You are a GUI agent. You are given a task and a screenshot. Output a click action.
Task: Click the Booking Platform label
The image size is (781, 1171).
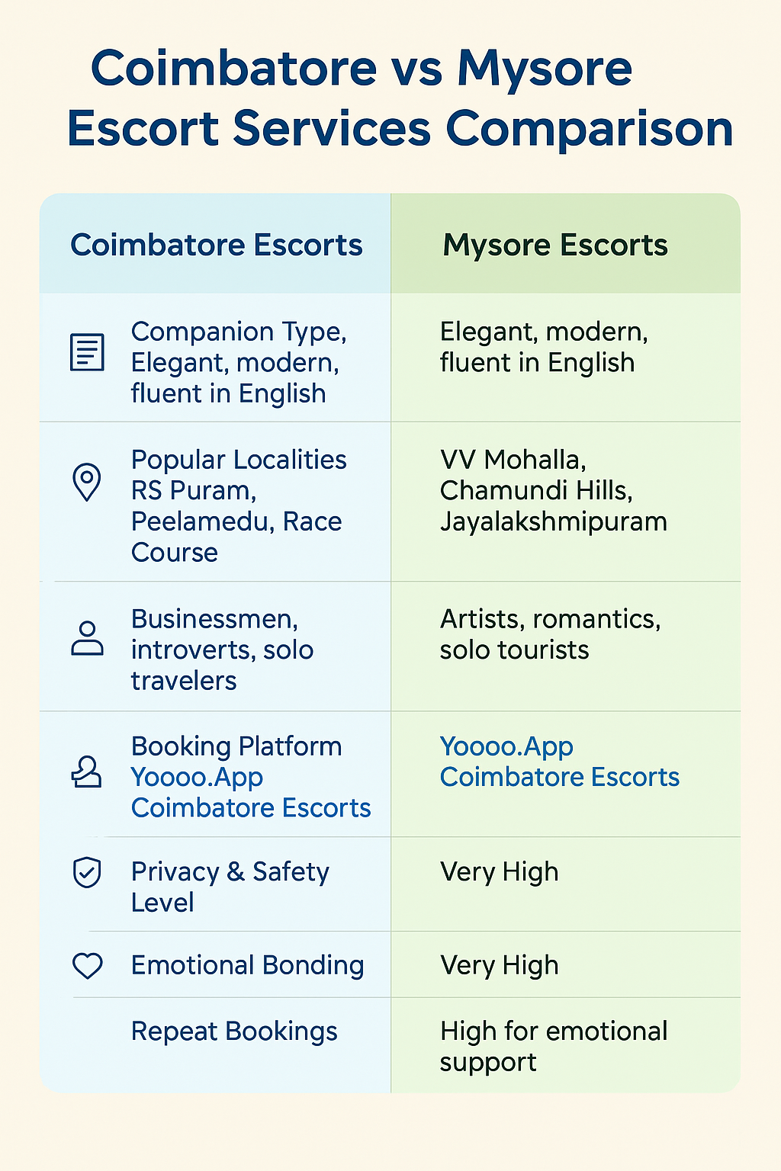point(236,746)
